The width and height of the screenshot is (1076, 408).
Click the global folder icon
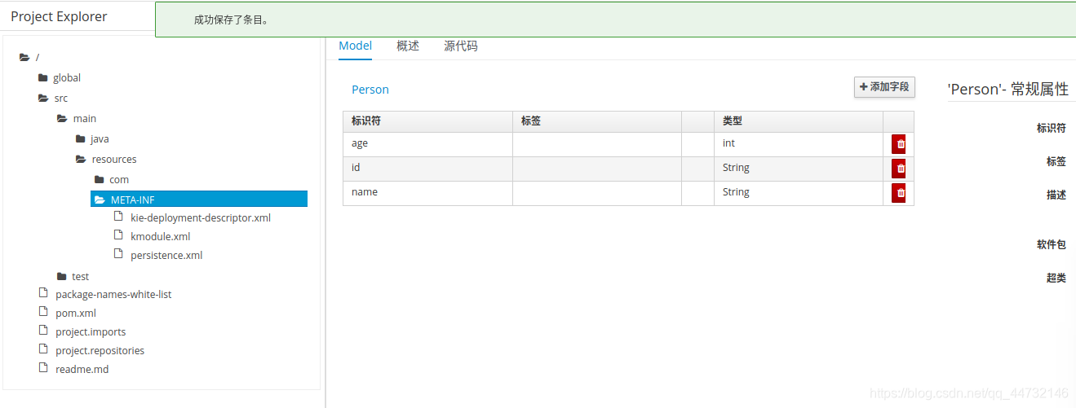(x=42, y=78)
